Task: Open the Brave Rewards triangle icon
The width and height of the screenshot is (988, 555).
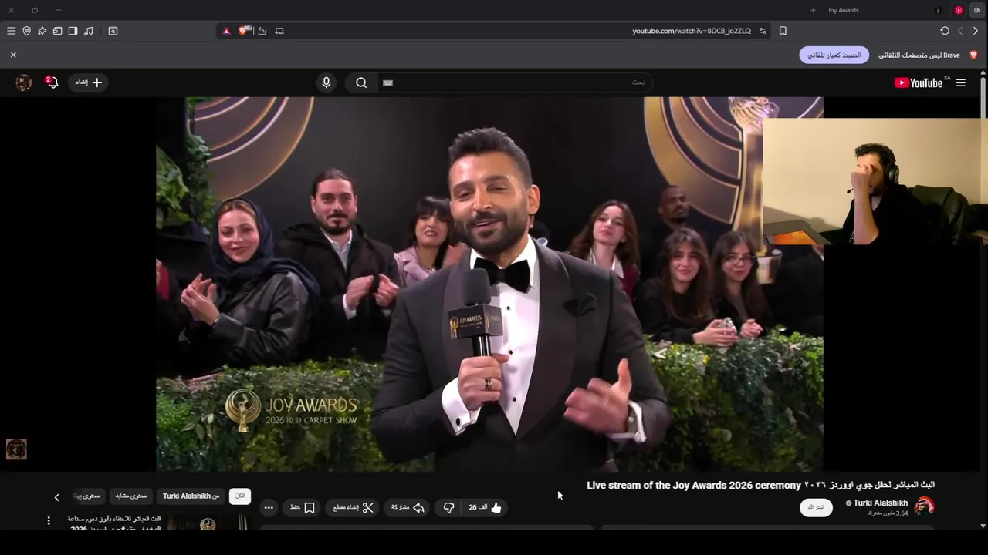Action: point(226,31)
